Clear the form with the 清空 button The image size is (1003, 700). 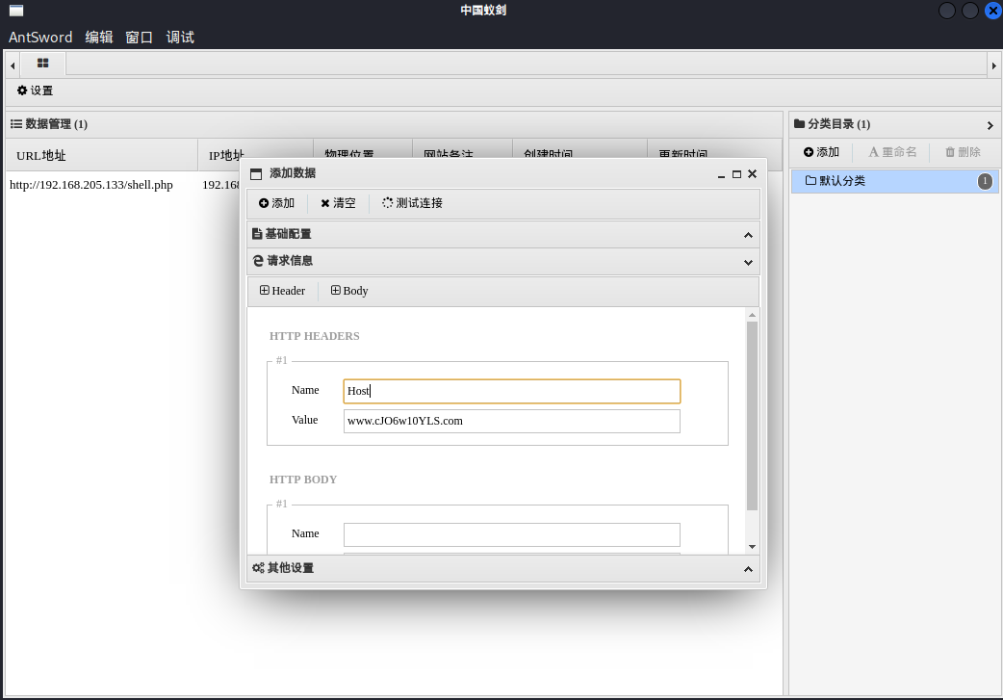[339, 203]
